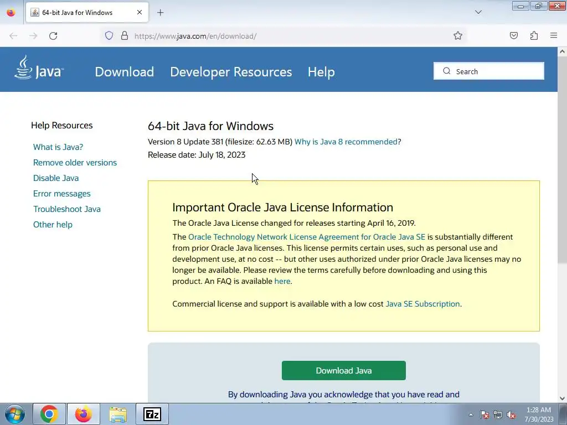Open 7-Zip from the taskbar
Image resolution: width=567 pixels, height=425 pixels.
[x=152, y=414]
